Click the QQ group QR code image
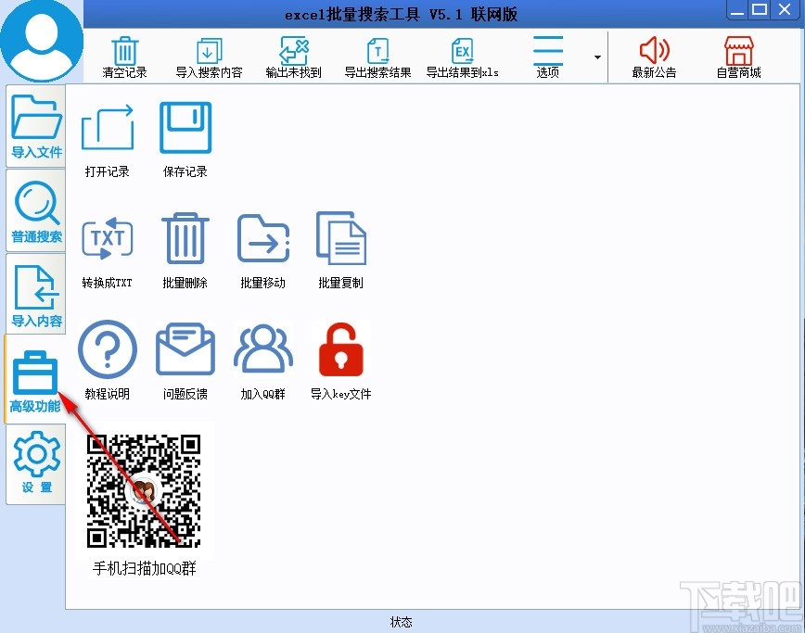This screenshot has width=805, height=633. click(144, 491)
